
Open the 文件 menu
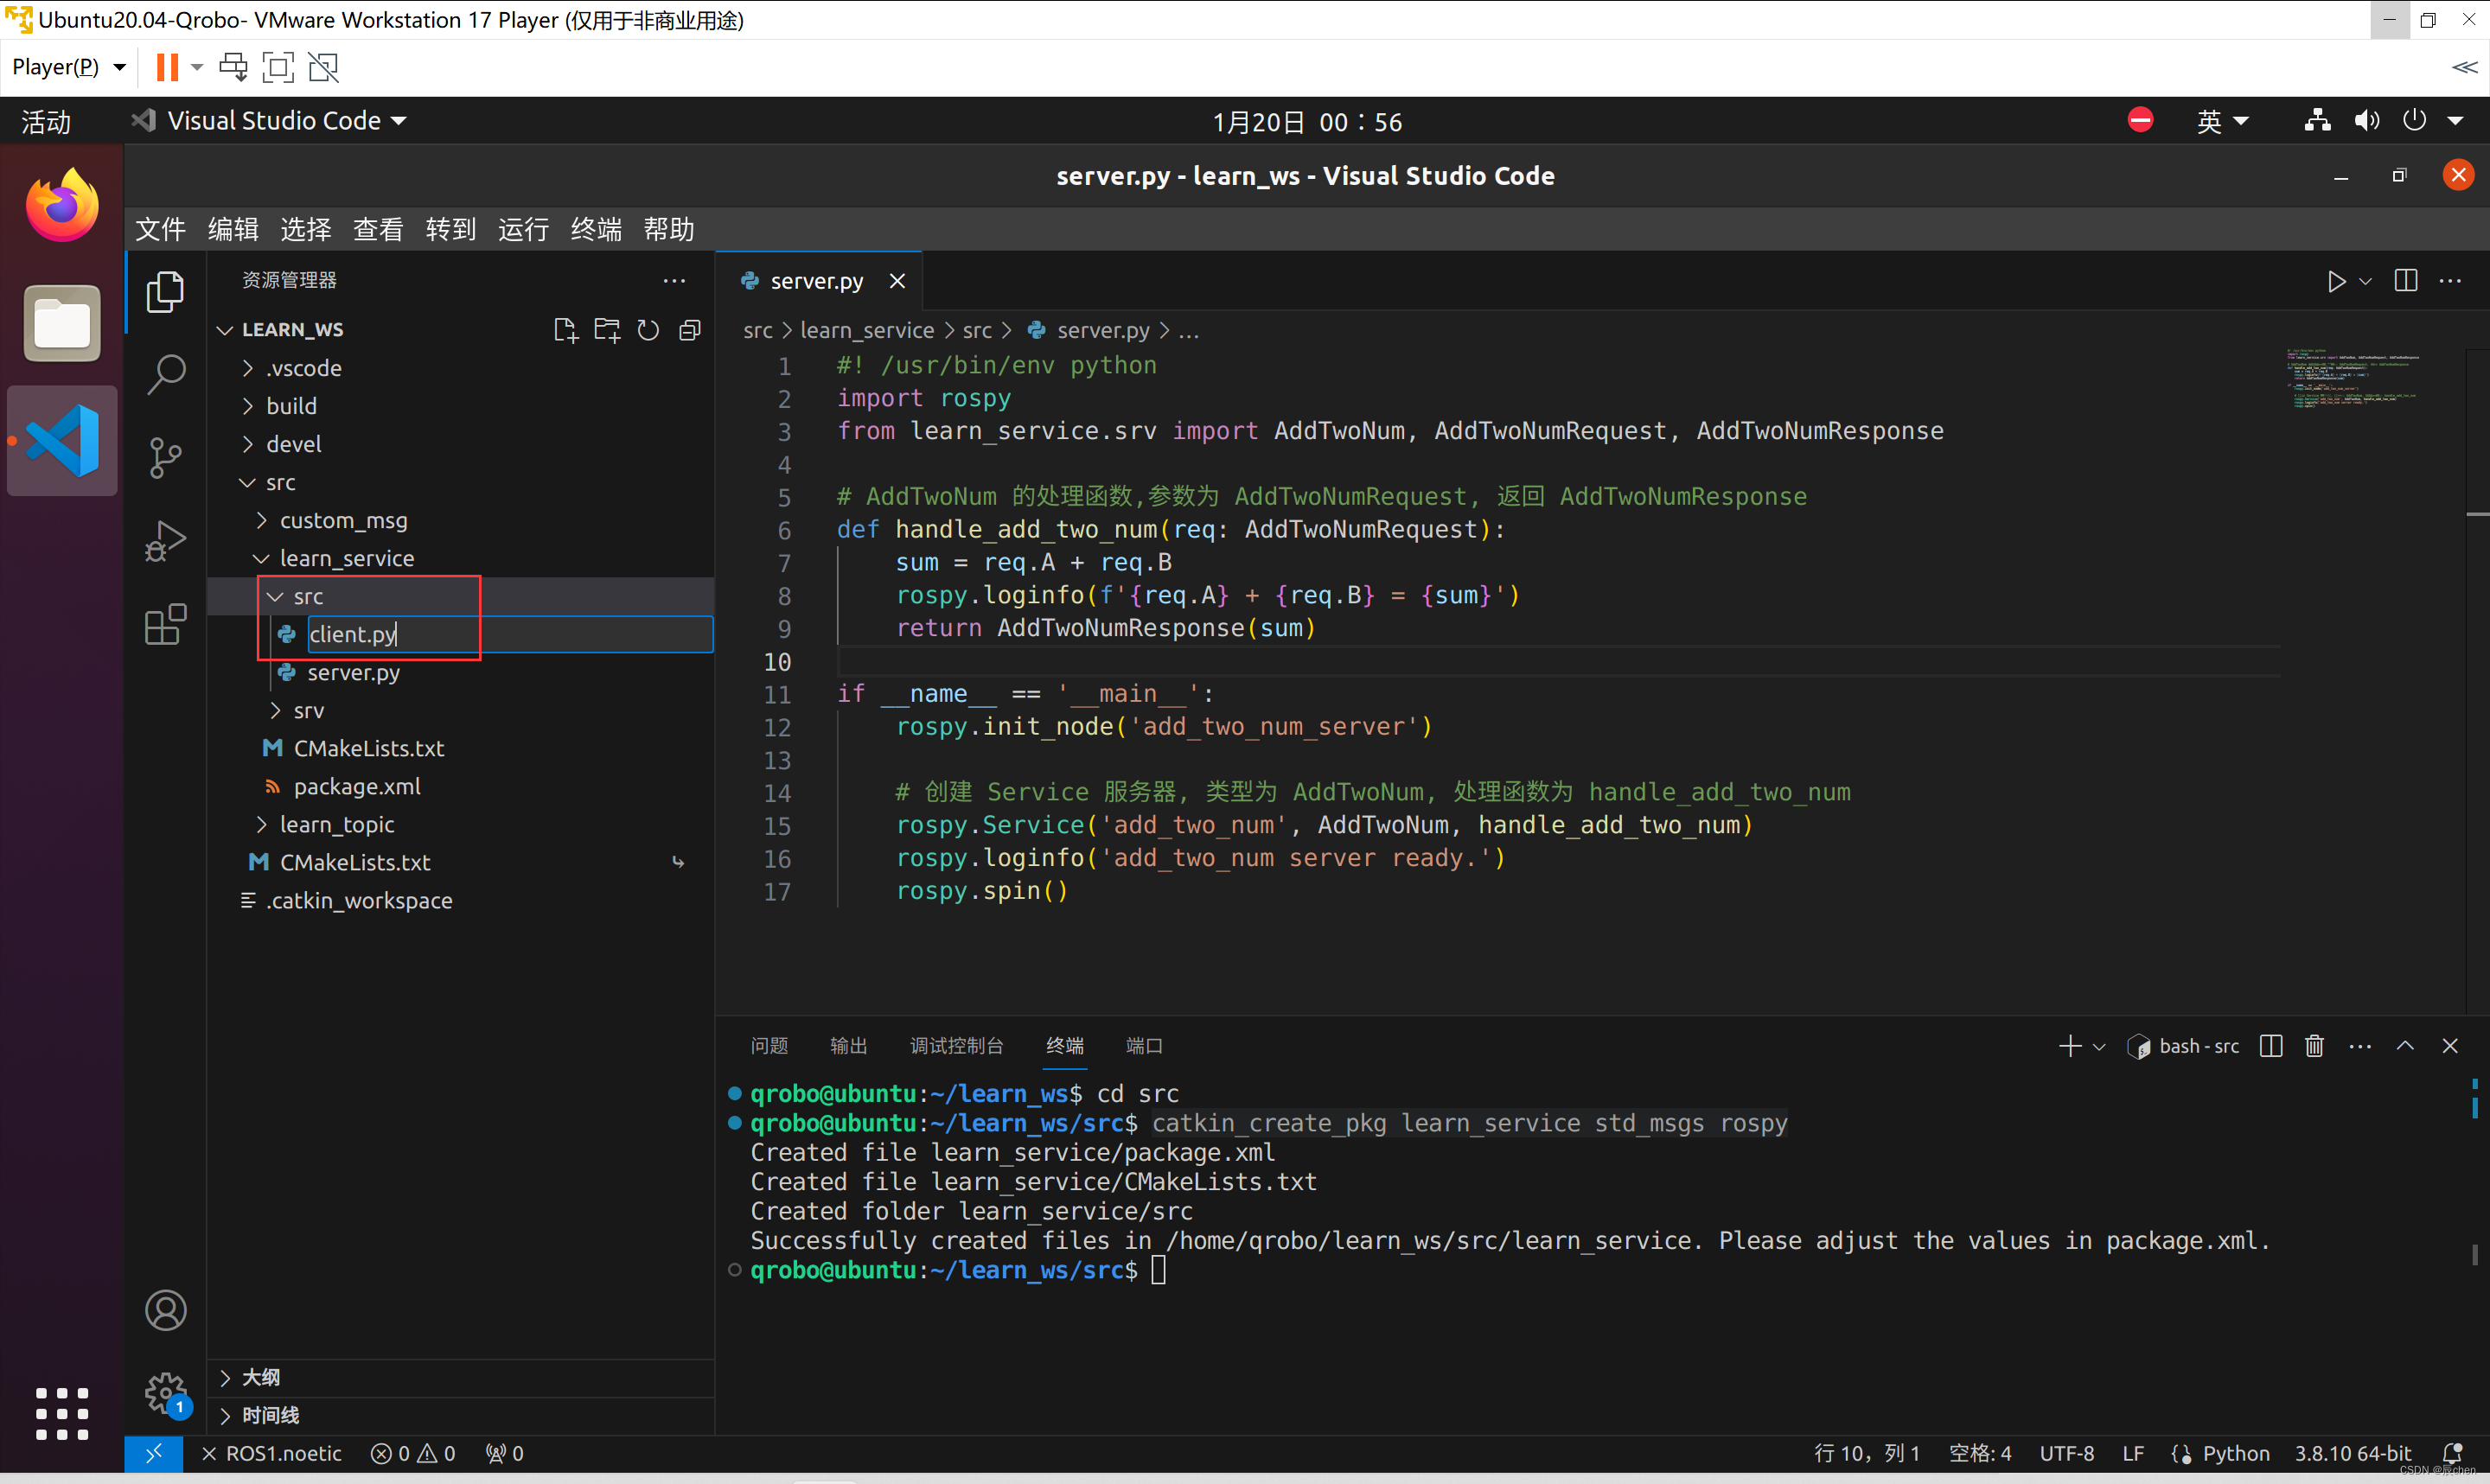click(160, 229)
